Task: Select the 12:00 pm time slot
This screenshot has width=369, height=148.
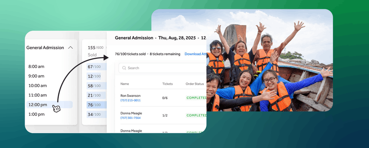Action: pos(49,105)
